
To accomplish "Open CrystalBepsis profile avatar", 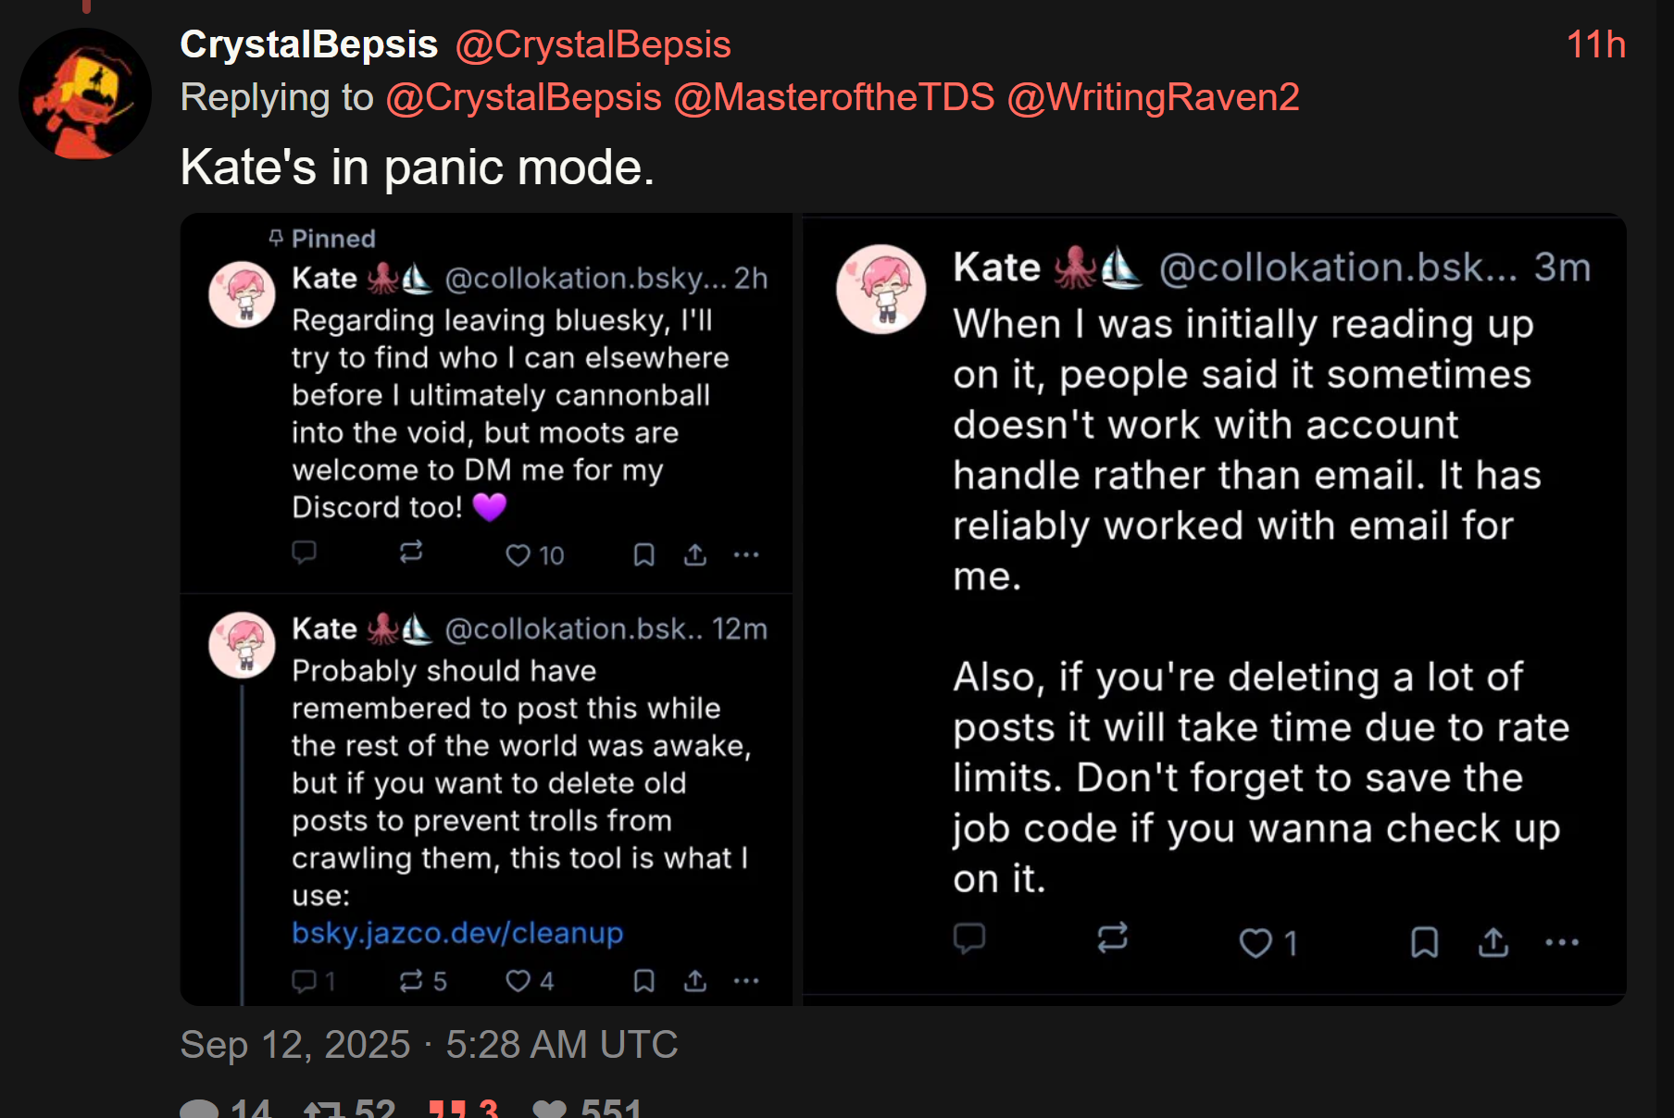I will [x=84, y=94].
